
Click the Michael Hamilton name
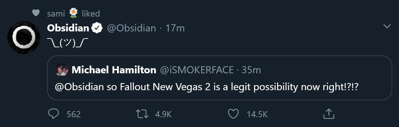[114, 70]
